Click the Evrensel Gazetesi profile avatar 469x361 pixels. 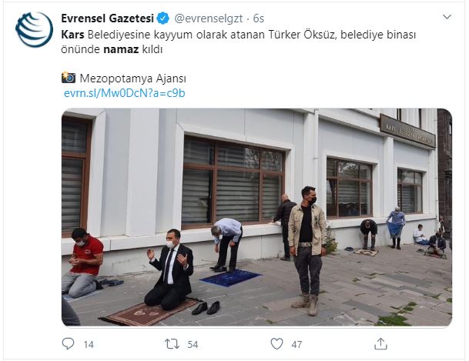34,29
